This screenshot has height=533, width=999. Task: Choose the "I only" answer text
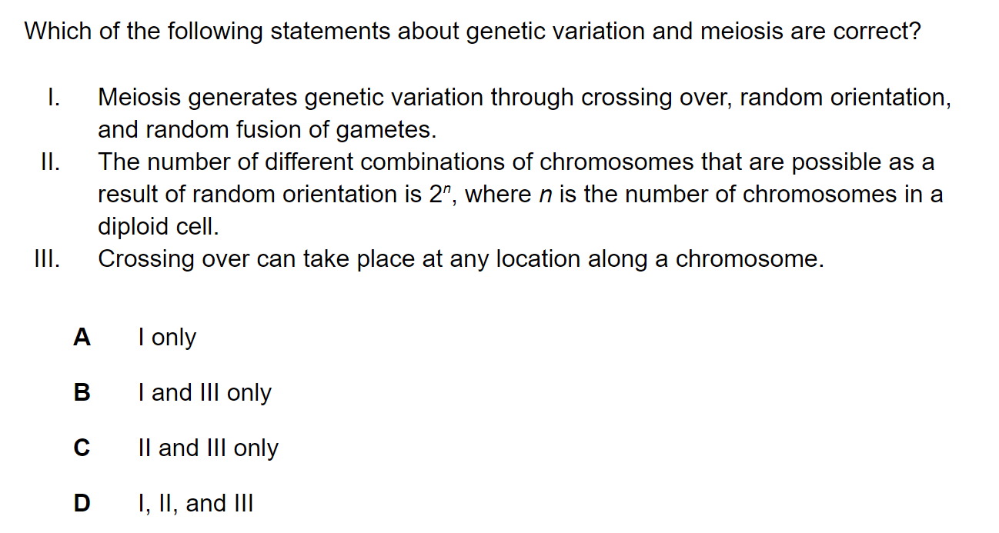tap(167, 338)
